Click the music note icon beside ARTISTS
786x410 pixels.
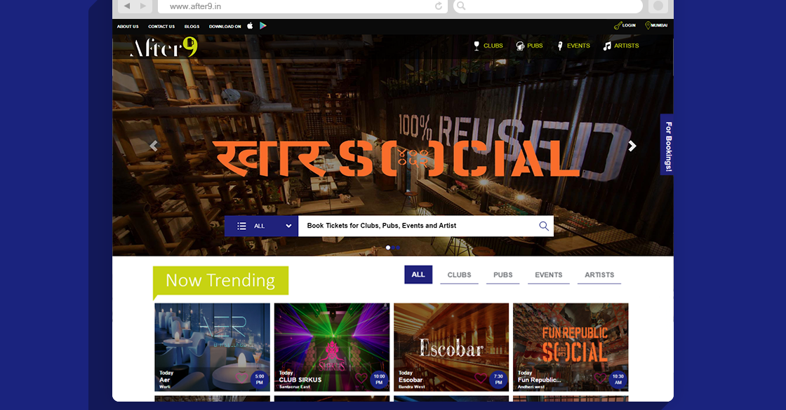pos(607,46)
